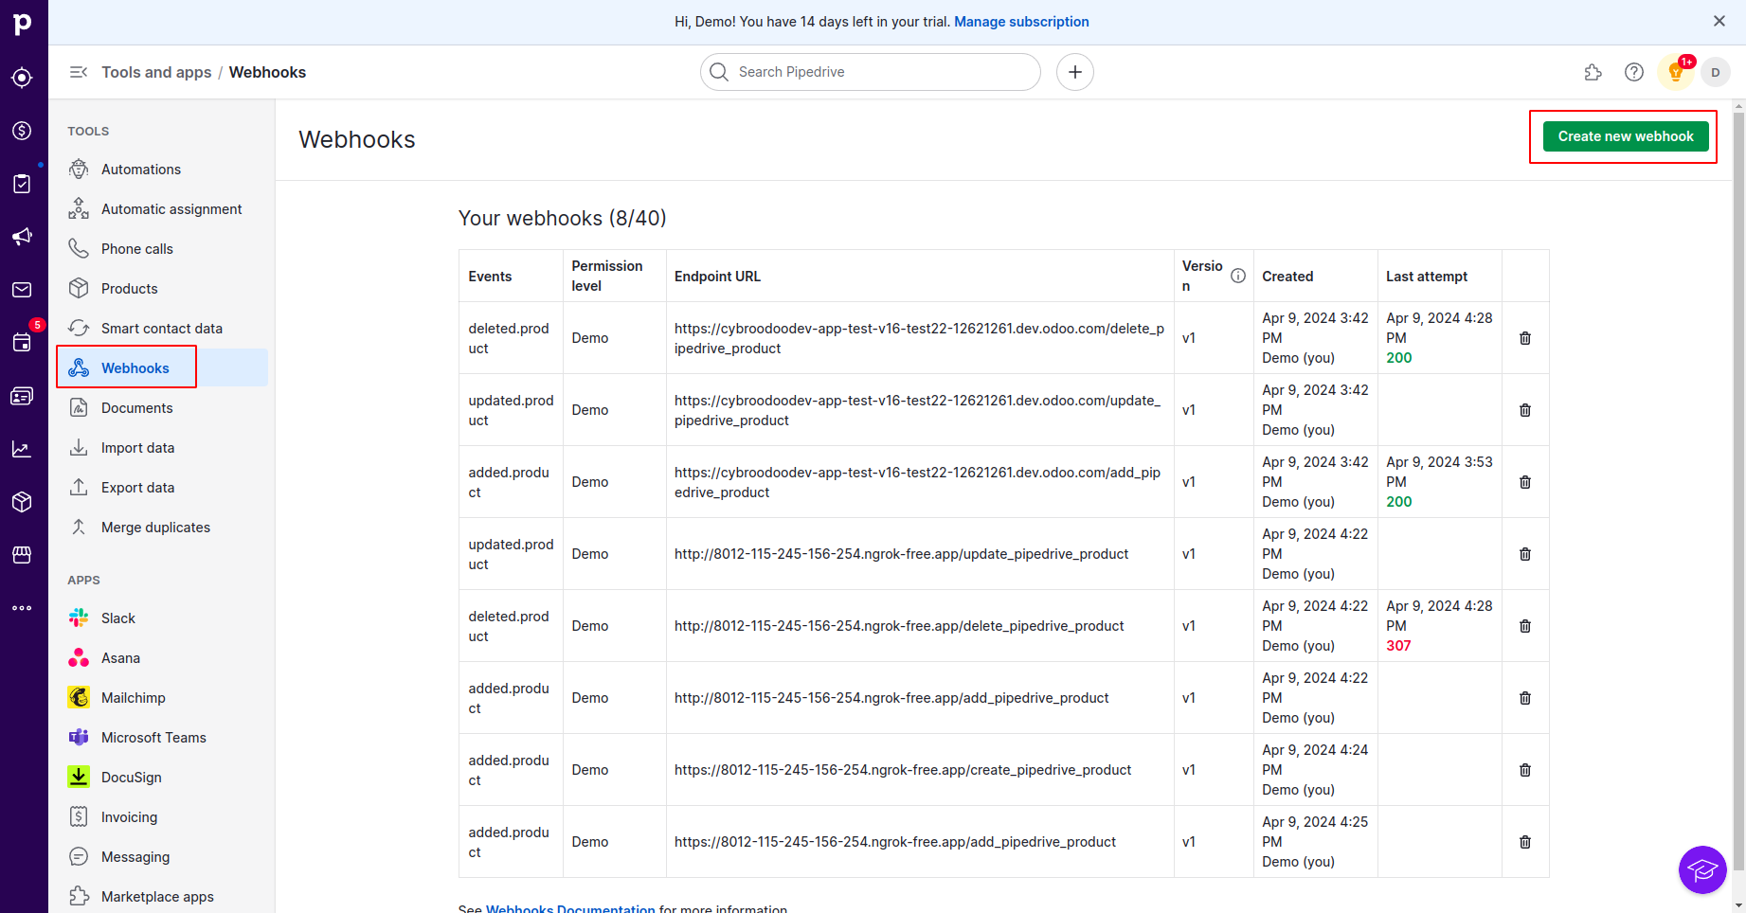Open Sales Assistant lightbulb notifications
The image size is (1746, 913).
point(1676,72)
